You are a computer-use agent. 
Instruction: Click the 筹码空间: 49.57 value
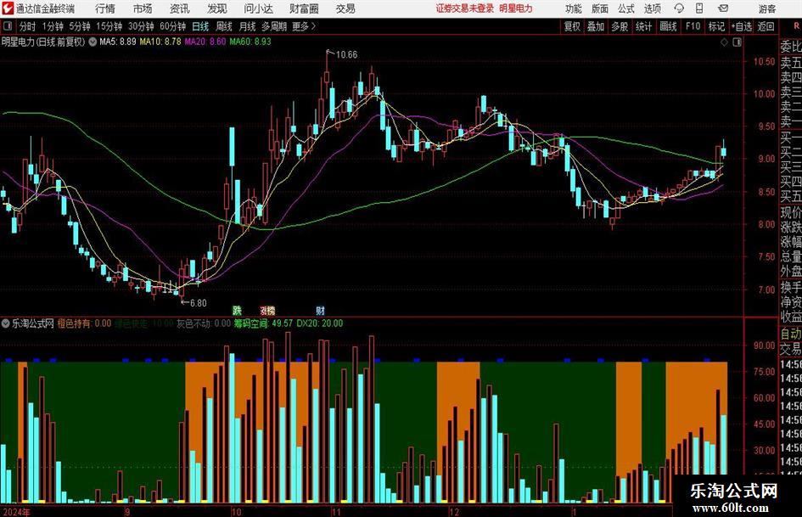click(263, 323)
